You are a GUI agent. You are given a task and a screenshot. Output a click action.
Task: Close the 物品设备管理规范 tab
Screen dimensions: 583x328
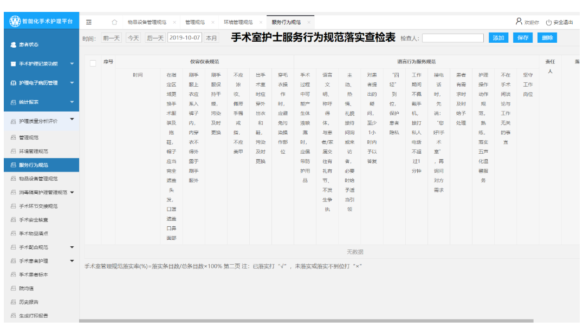coord(174,23)
